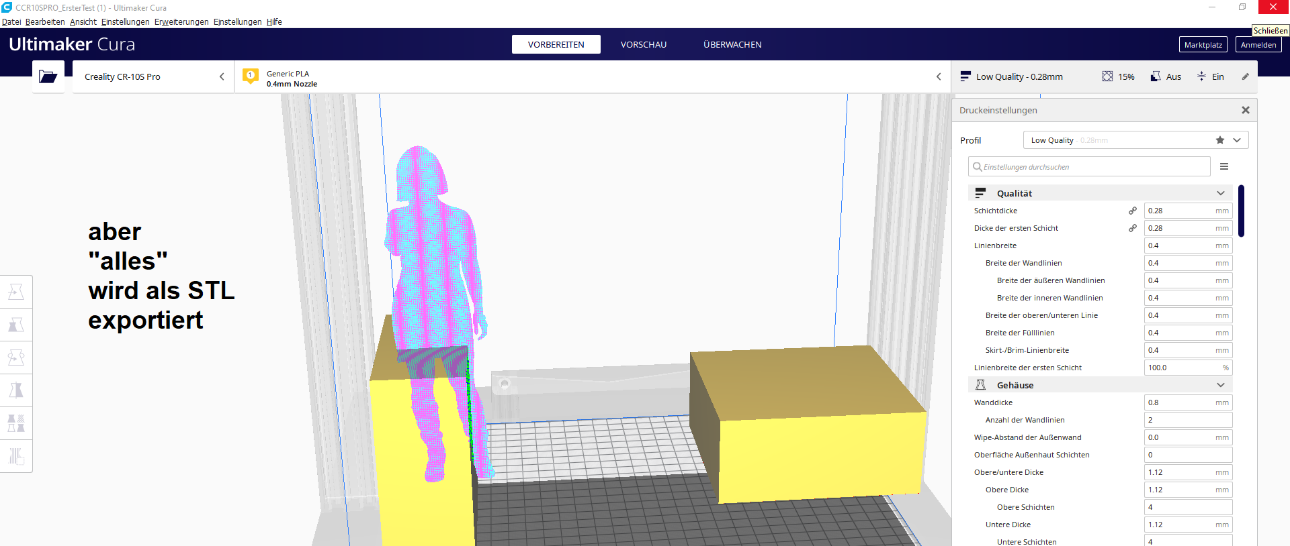Viewport: 1290px width, 546px height.
Task: Click the star icon in Profil box
Action: pyautogui.click(x=1219, y=140)
